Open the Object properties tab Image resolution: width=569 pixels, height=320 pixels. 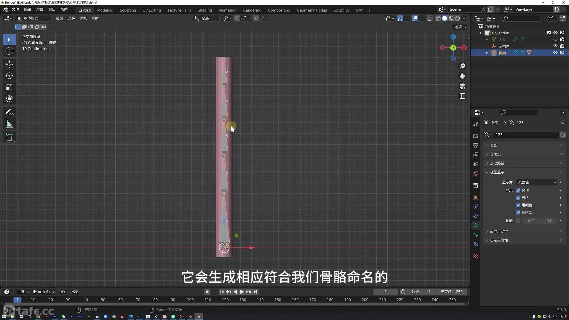tap(476, 197)
